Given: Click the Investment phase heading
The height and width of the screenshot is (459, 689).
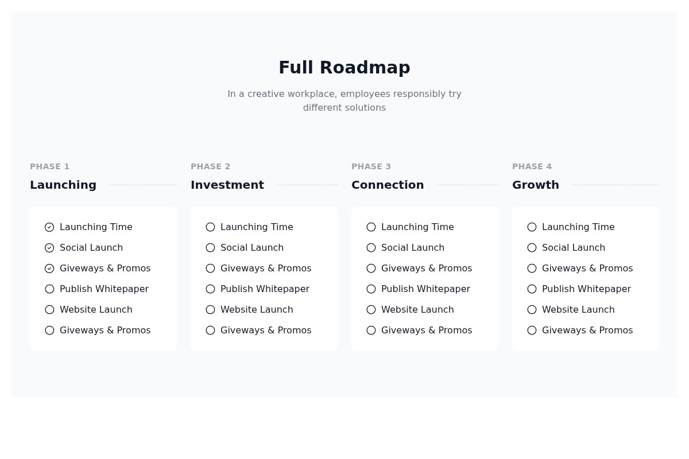Looking at the screenshot, I should (227, 185).
